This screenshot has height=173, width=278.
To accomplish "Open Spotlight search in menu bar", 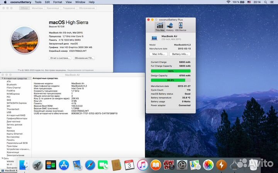I will point(265,2).
